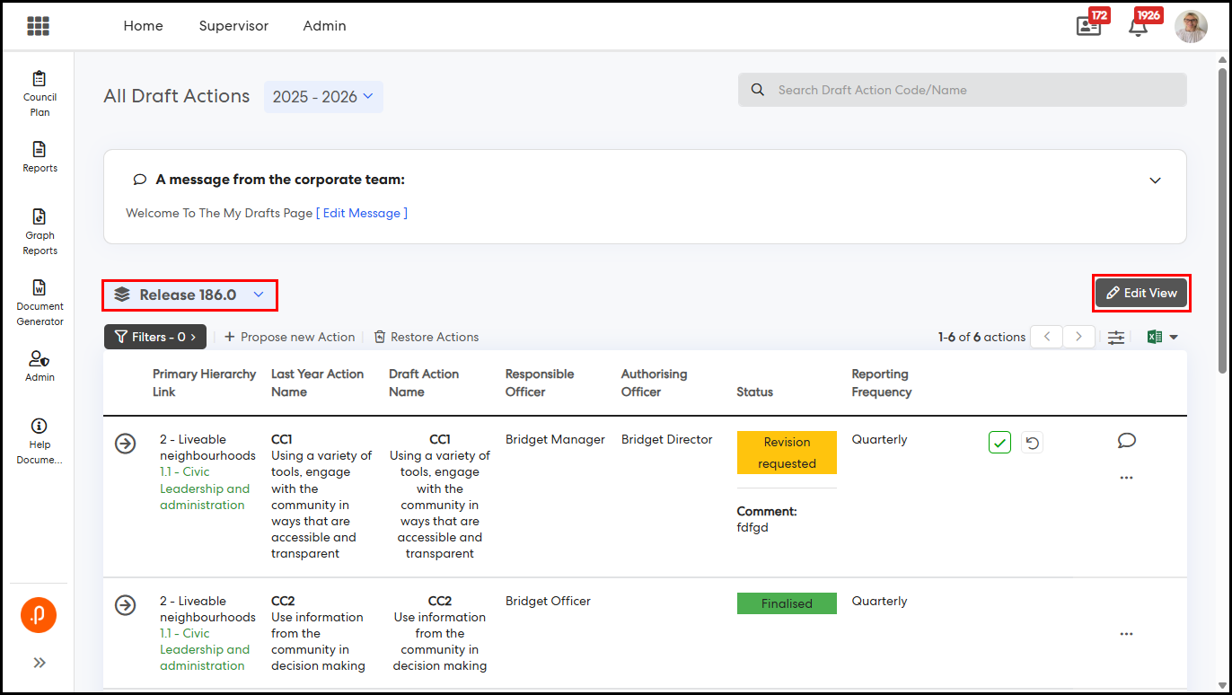Collapse the corporate team message panel
Screen dimensions: 1232x695
click(x=1155, y=180)
